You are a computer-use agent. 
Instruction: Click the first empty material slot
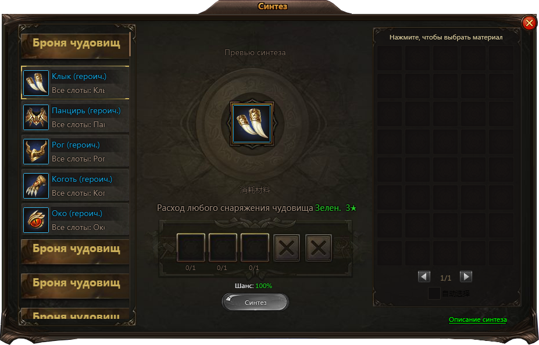tap(191, 247)
